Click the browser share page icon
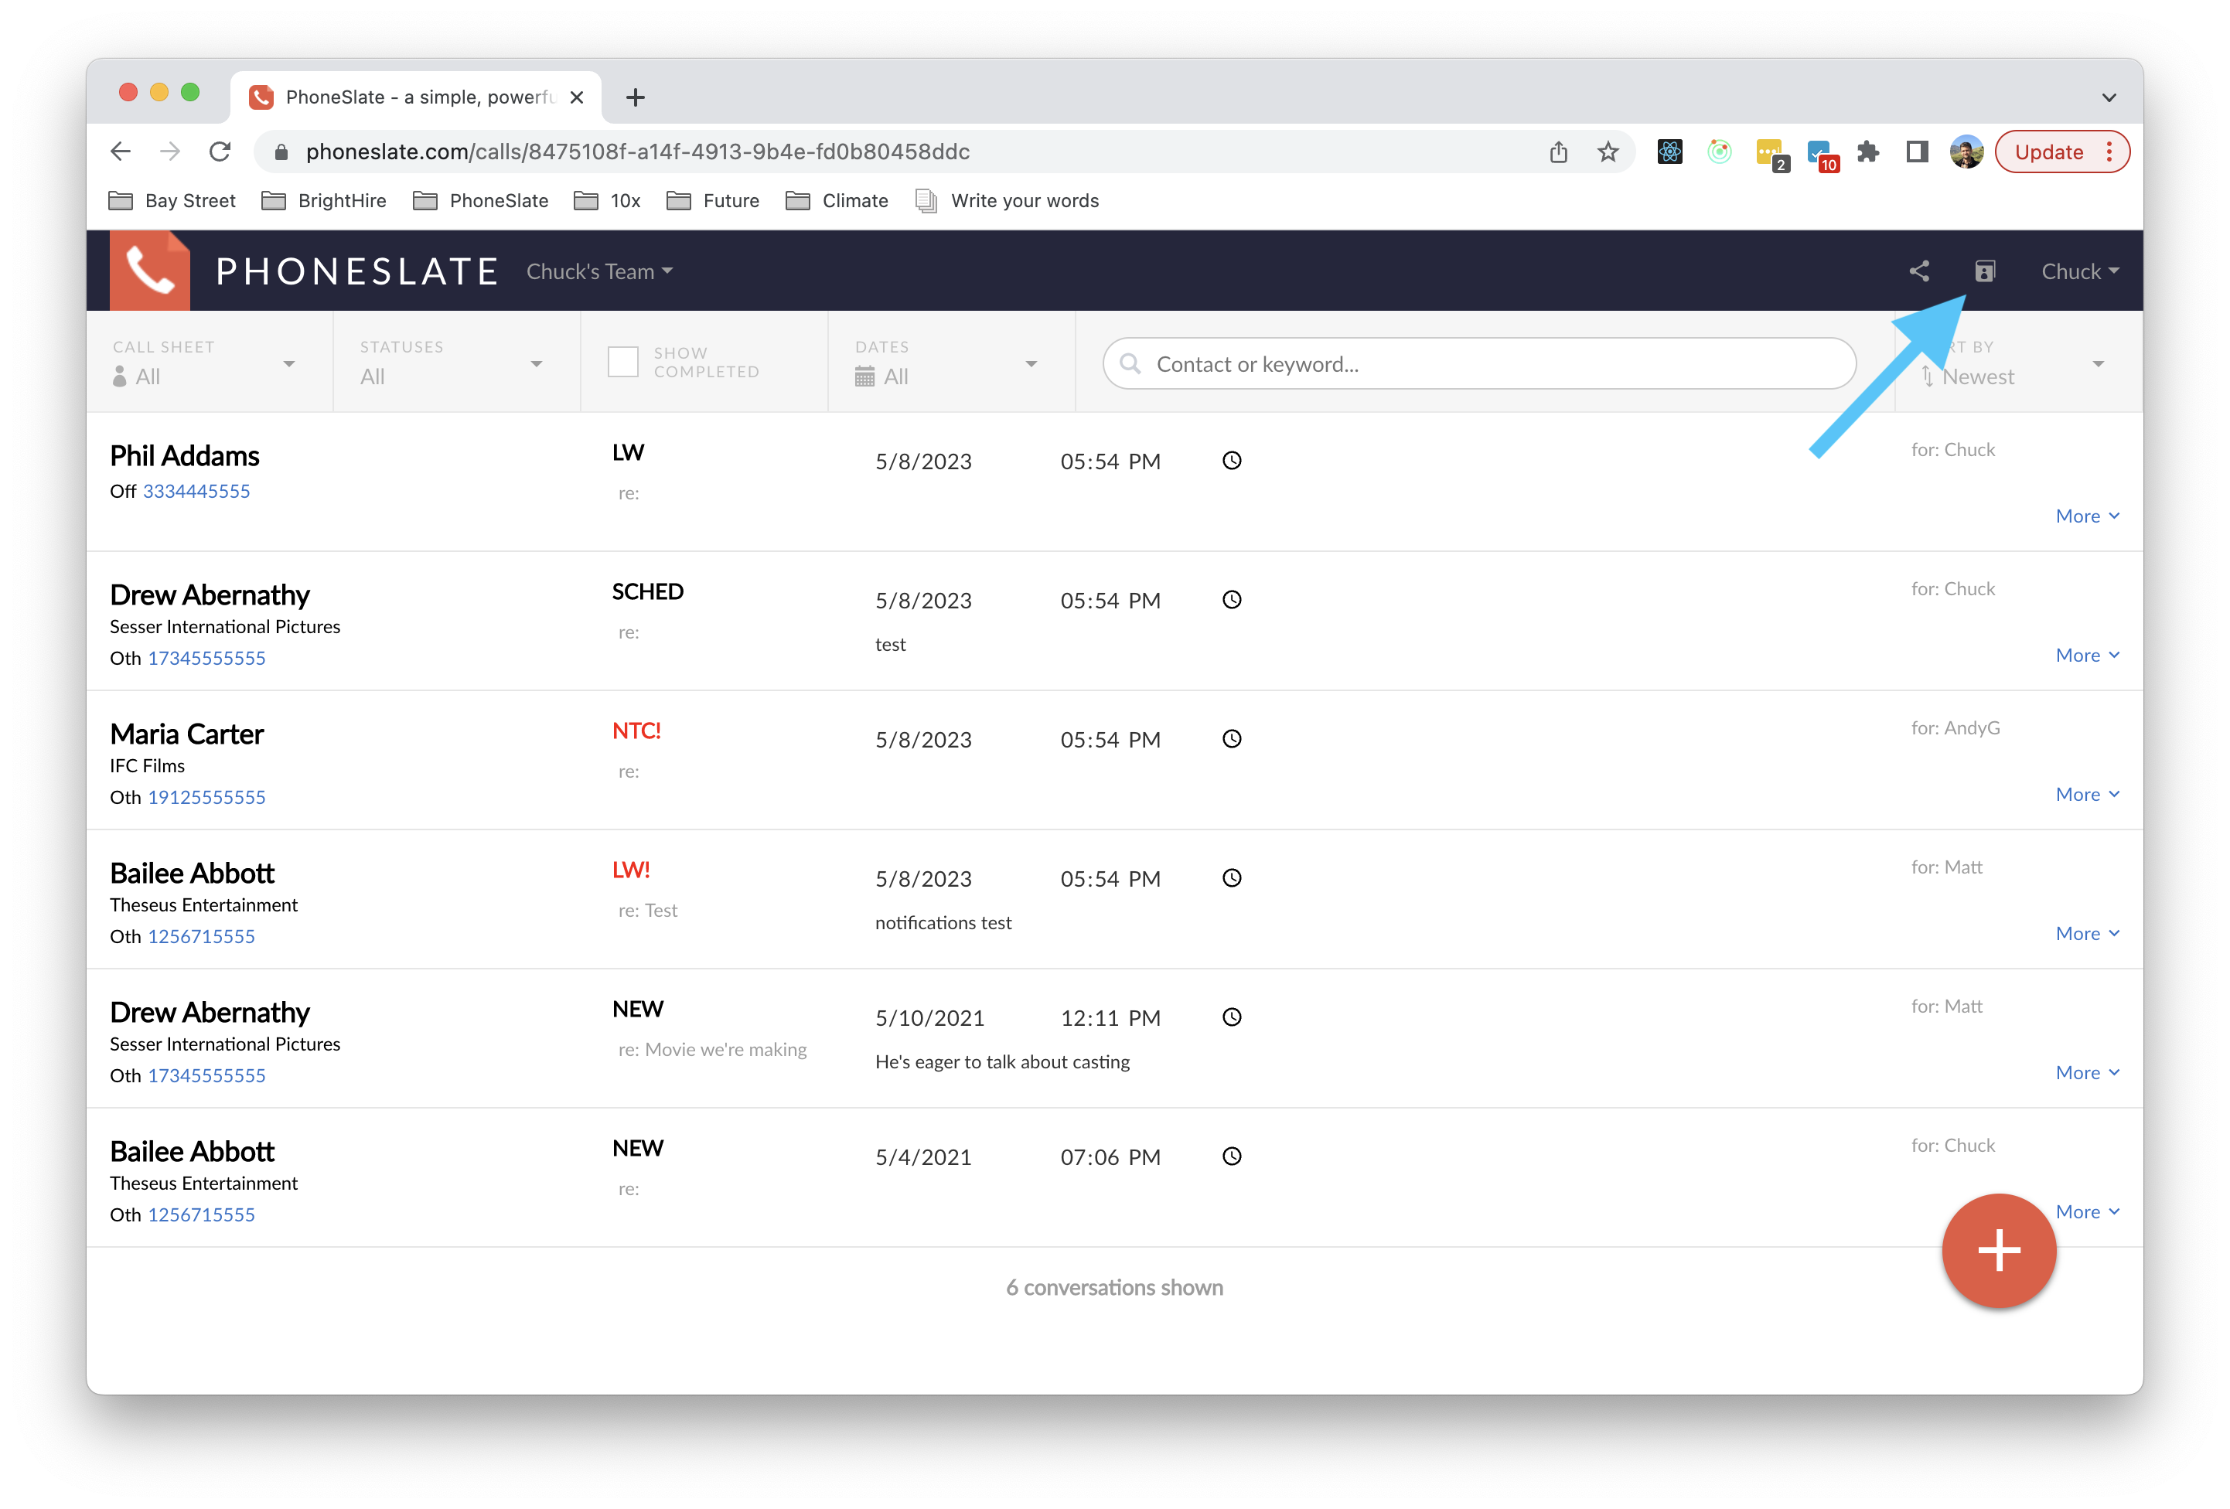The height and width of the screenshot is (1509, 2230). tap(1558, 152)
